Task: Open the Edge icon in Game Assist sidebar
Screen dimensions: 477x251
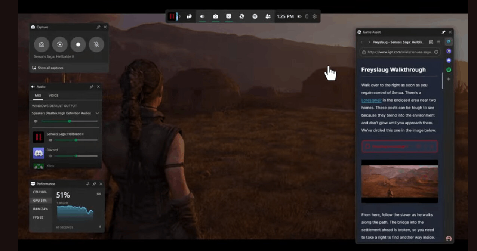Action: point(449,41)
